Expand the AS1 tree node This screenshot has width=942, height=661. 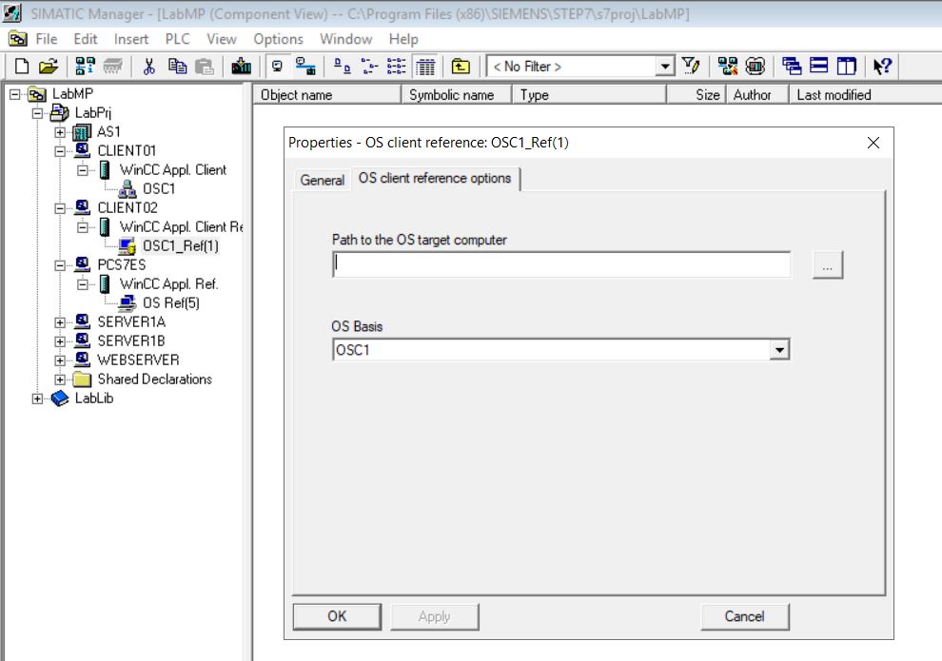pyautogui.click(x=60, y=132)
